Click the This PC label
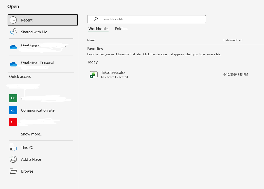This screenshot has height=189, width=264. (27, 147)
